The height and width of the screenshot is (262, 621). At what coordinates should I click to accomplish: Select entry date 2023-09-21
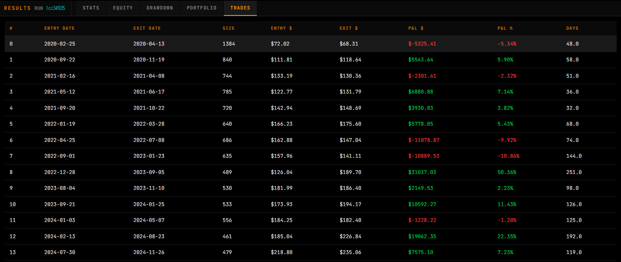pyautogui.click(x=60, y=205)
